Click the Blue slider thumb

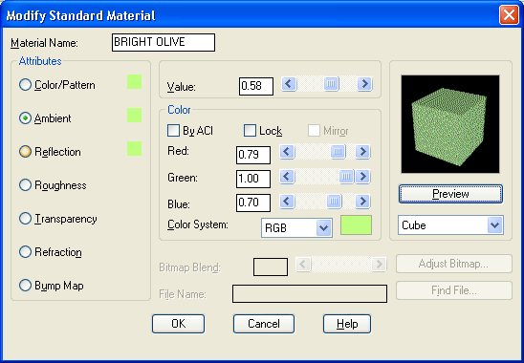click(334, 202)
